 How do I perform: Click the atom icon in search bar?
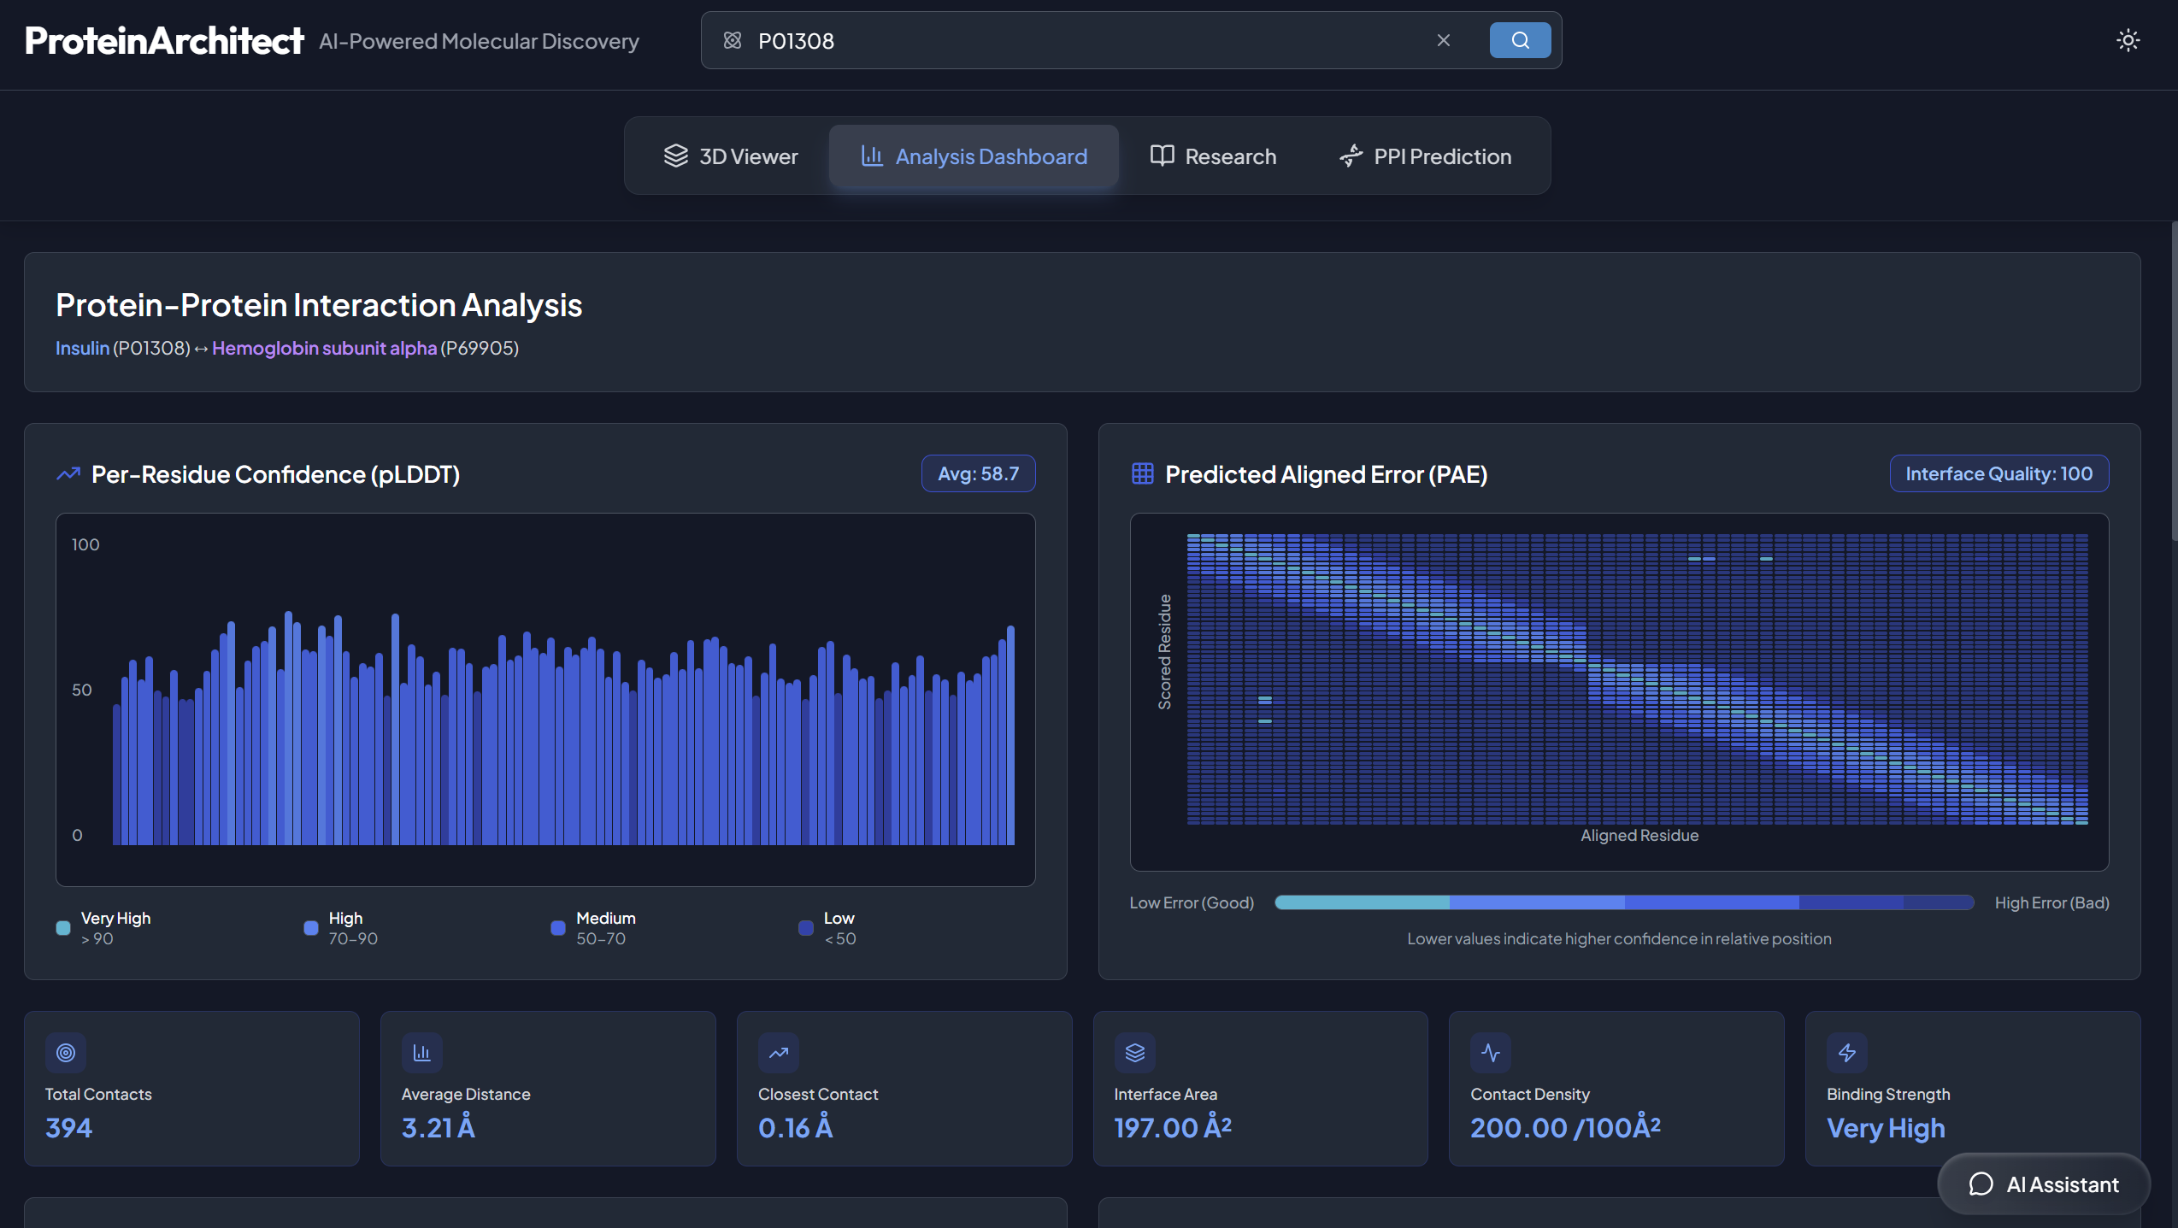click(x=733, y=40)
